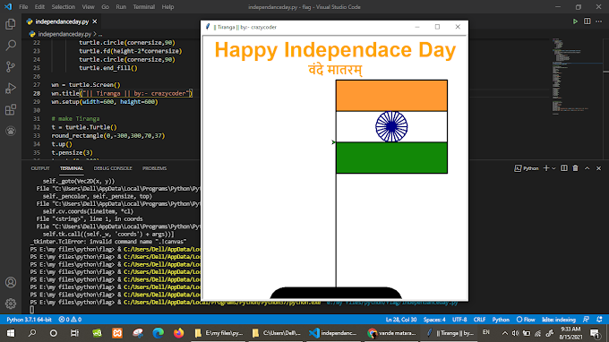
Task: Switch to the DEBUG CONSOLE tab
Action: (x=113, y=168)
